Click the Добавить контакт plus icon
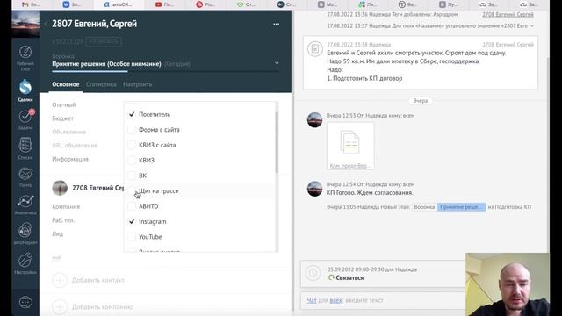 click(x=60, y=280)
